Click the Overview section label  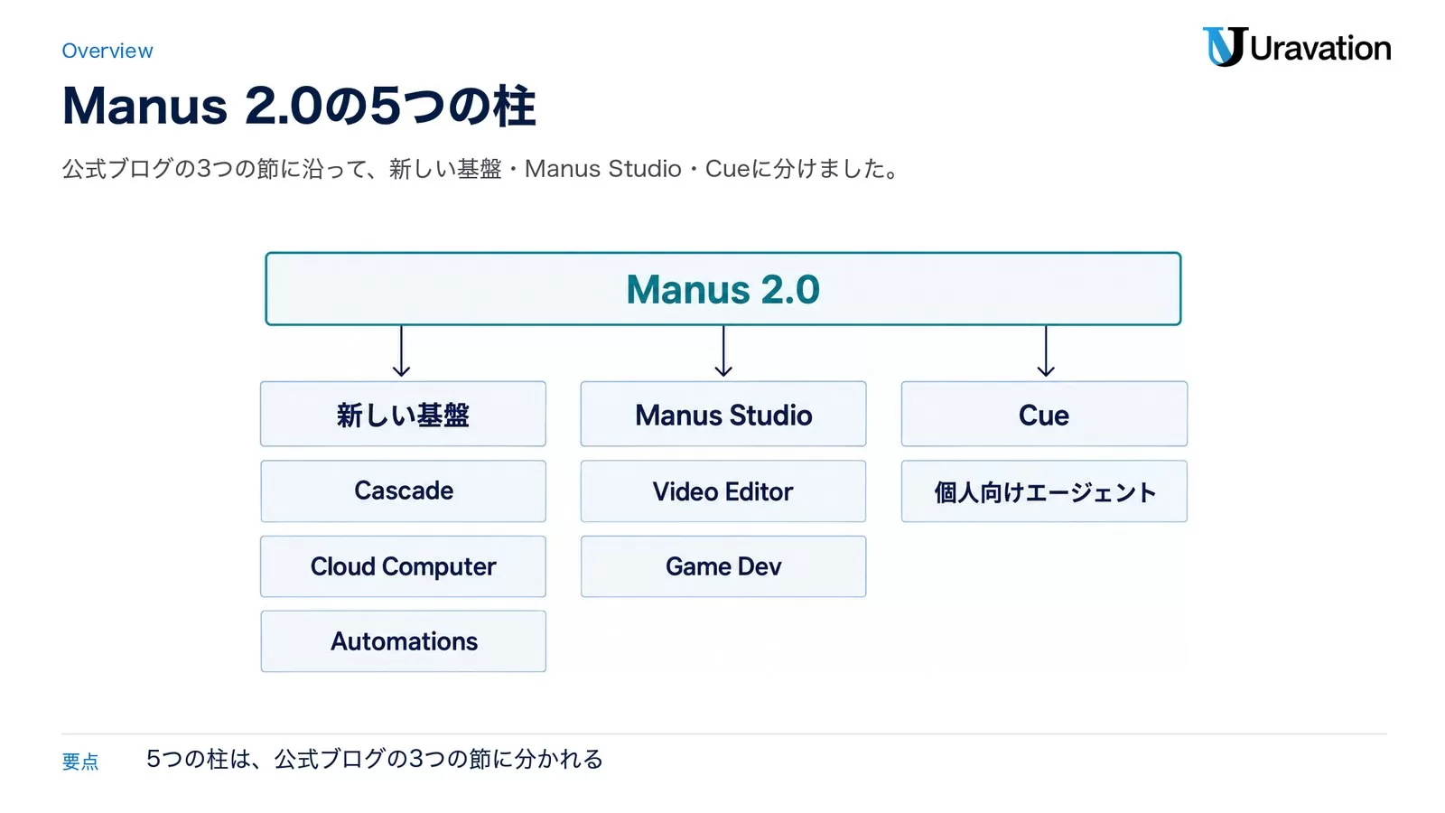[107, 51]
